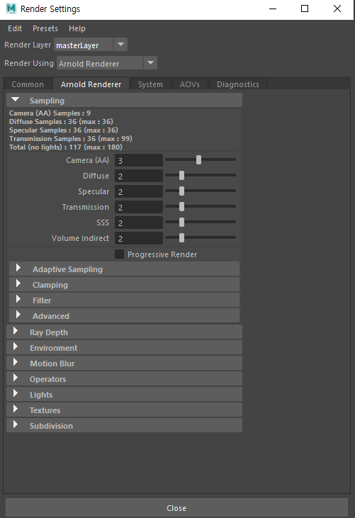355x518 pixels.
Task: Click the 'Camera (AA) Samples : 9' text
Action: point(50,113)
